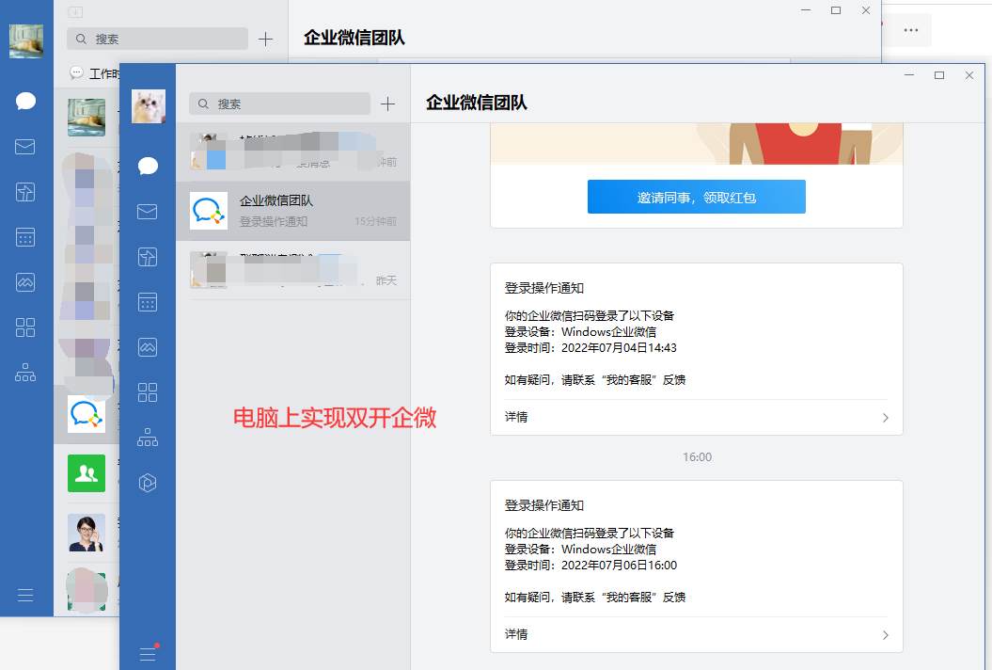The width and height of the screenshot is (992, 670).
Task: Open Meeting icon in front window sidebar
Action: coord(148,347)
